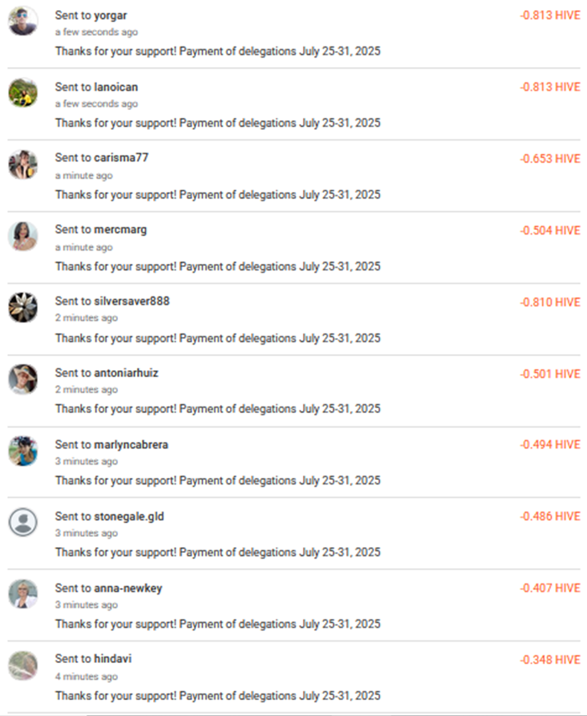587x716 pixels.
Task: Click mercmarg's profile avatar
Action: [23, 236]
